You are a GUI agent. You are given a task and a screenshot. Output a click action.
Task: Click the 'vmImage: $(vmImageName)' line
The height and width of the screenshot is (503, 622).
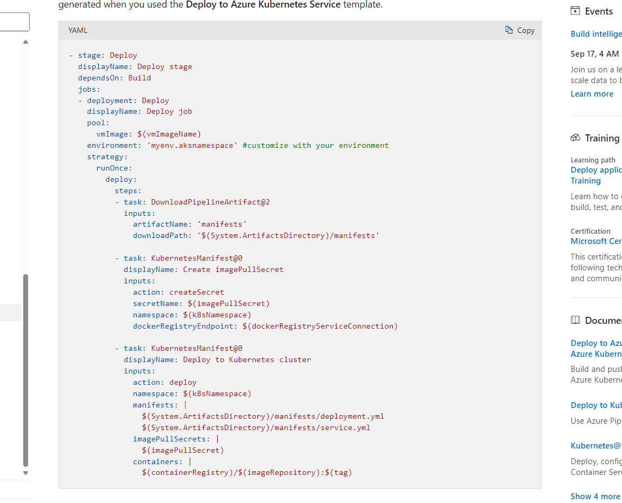[x=149, y=134]
